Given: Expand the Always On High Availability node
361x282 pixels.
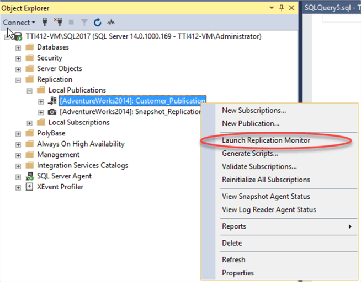Looking at the screenshot, I should point(18,145).
